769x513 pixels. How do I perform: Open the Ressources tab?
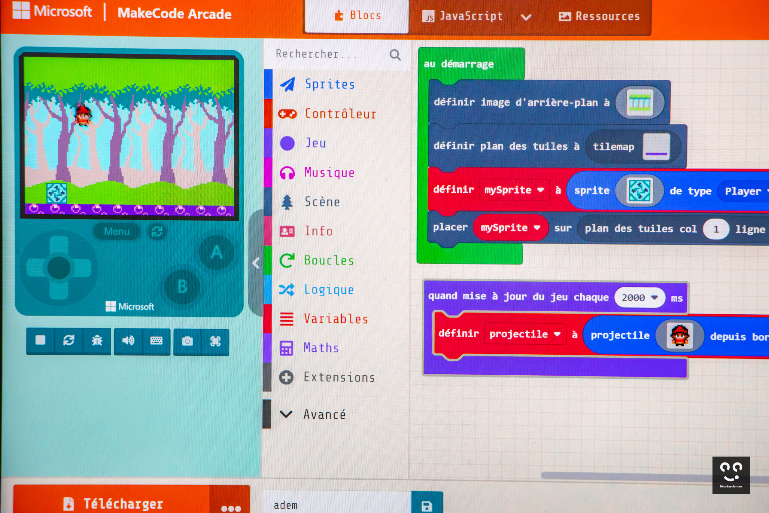click(599, 16)
